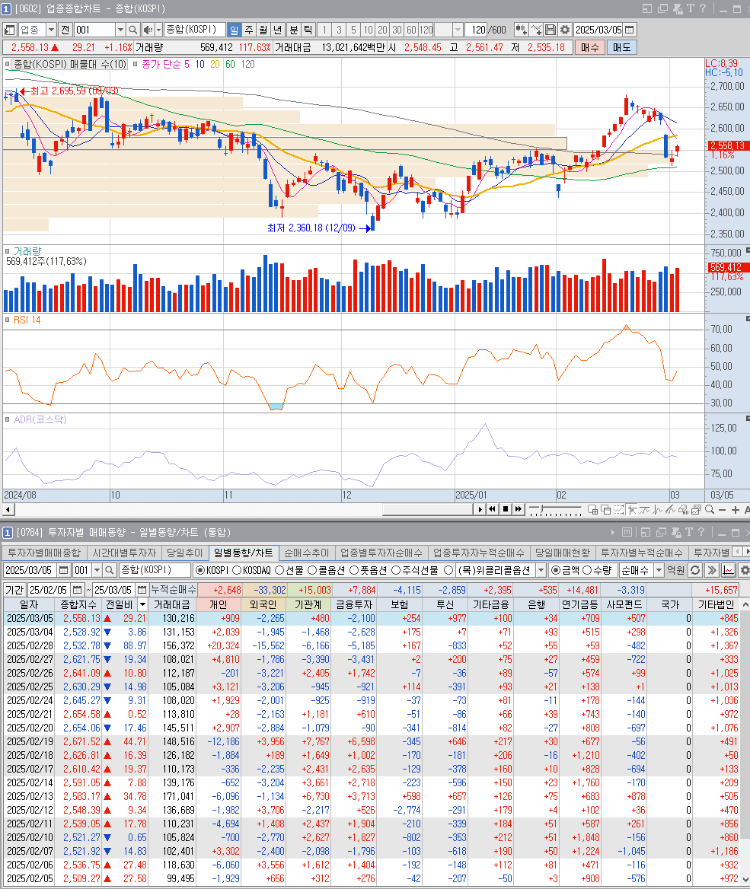Click the chart zoom slider below the chart
Image resolution: width=750 pixels, height=889 pixels.
(x=555, y=510)
